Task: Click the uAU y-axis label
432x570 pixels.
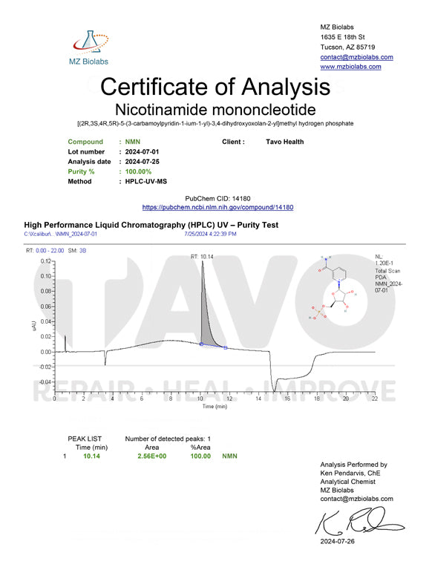Action: 34,325
